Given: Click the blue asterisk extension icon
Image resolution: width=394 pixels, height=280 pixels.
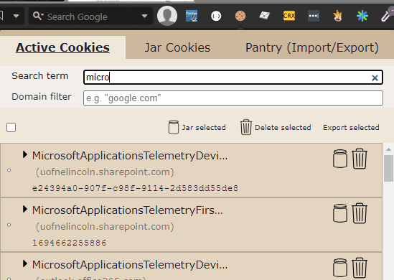Looking at the screenshot, I should 362,16.
